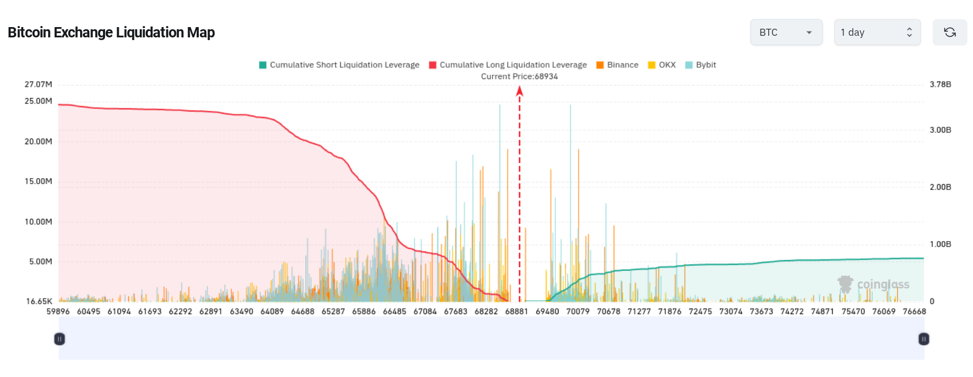This screenshot has width=973, height=377.
Task: Toggle Cumulative Short Liquidation Leverage legend
Action: pyautogui.click(x=339, y=65)
